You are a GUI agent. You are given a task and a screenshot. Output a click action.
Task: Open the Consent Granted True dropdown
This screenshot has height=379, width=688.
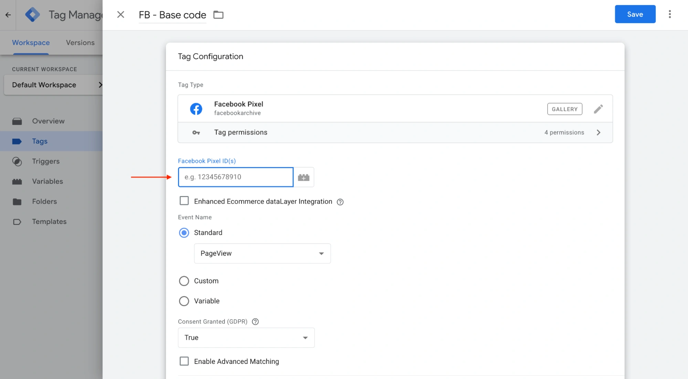[x=246, y=338]
